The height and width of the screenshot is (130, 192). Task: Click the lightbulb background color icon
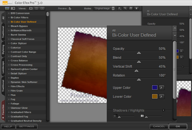tap(136, 8)
